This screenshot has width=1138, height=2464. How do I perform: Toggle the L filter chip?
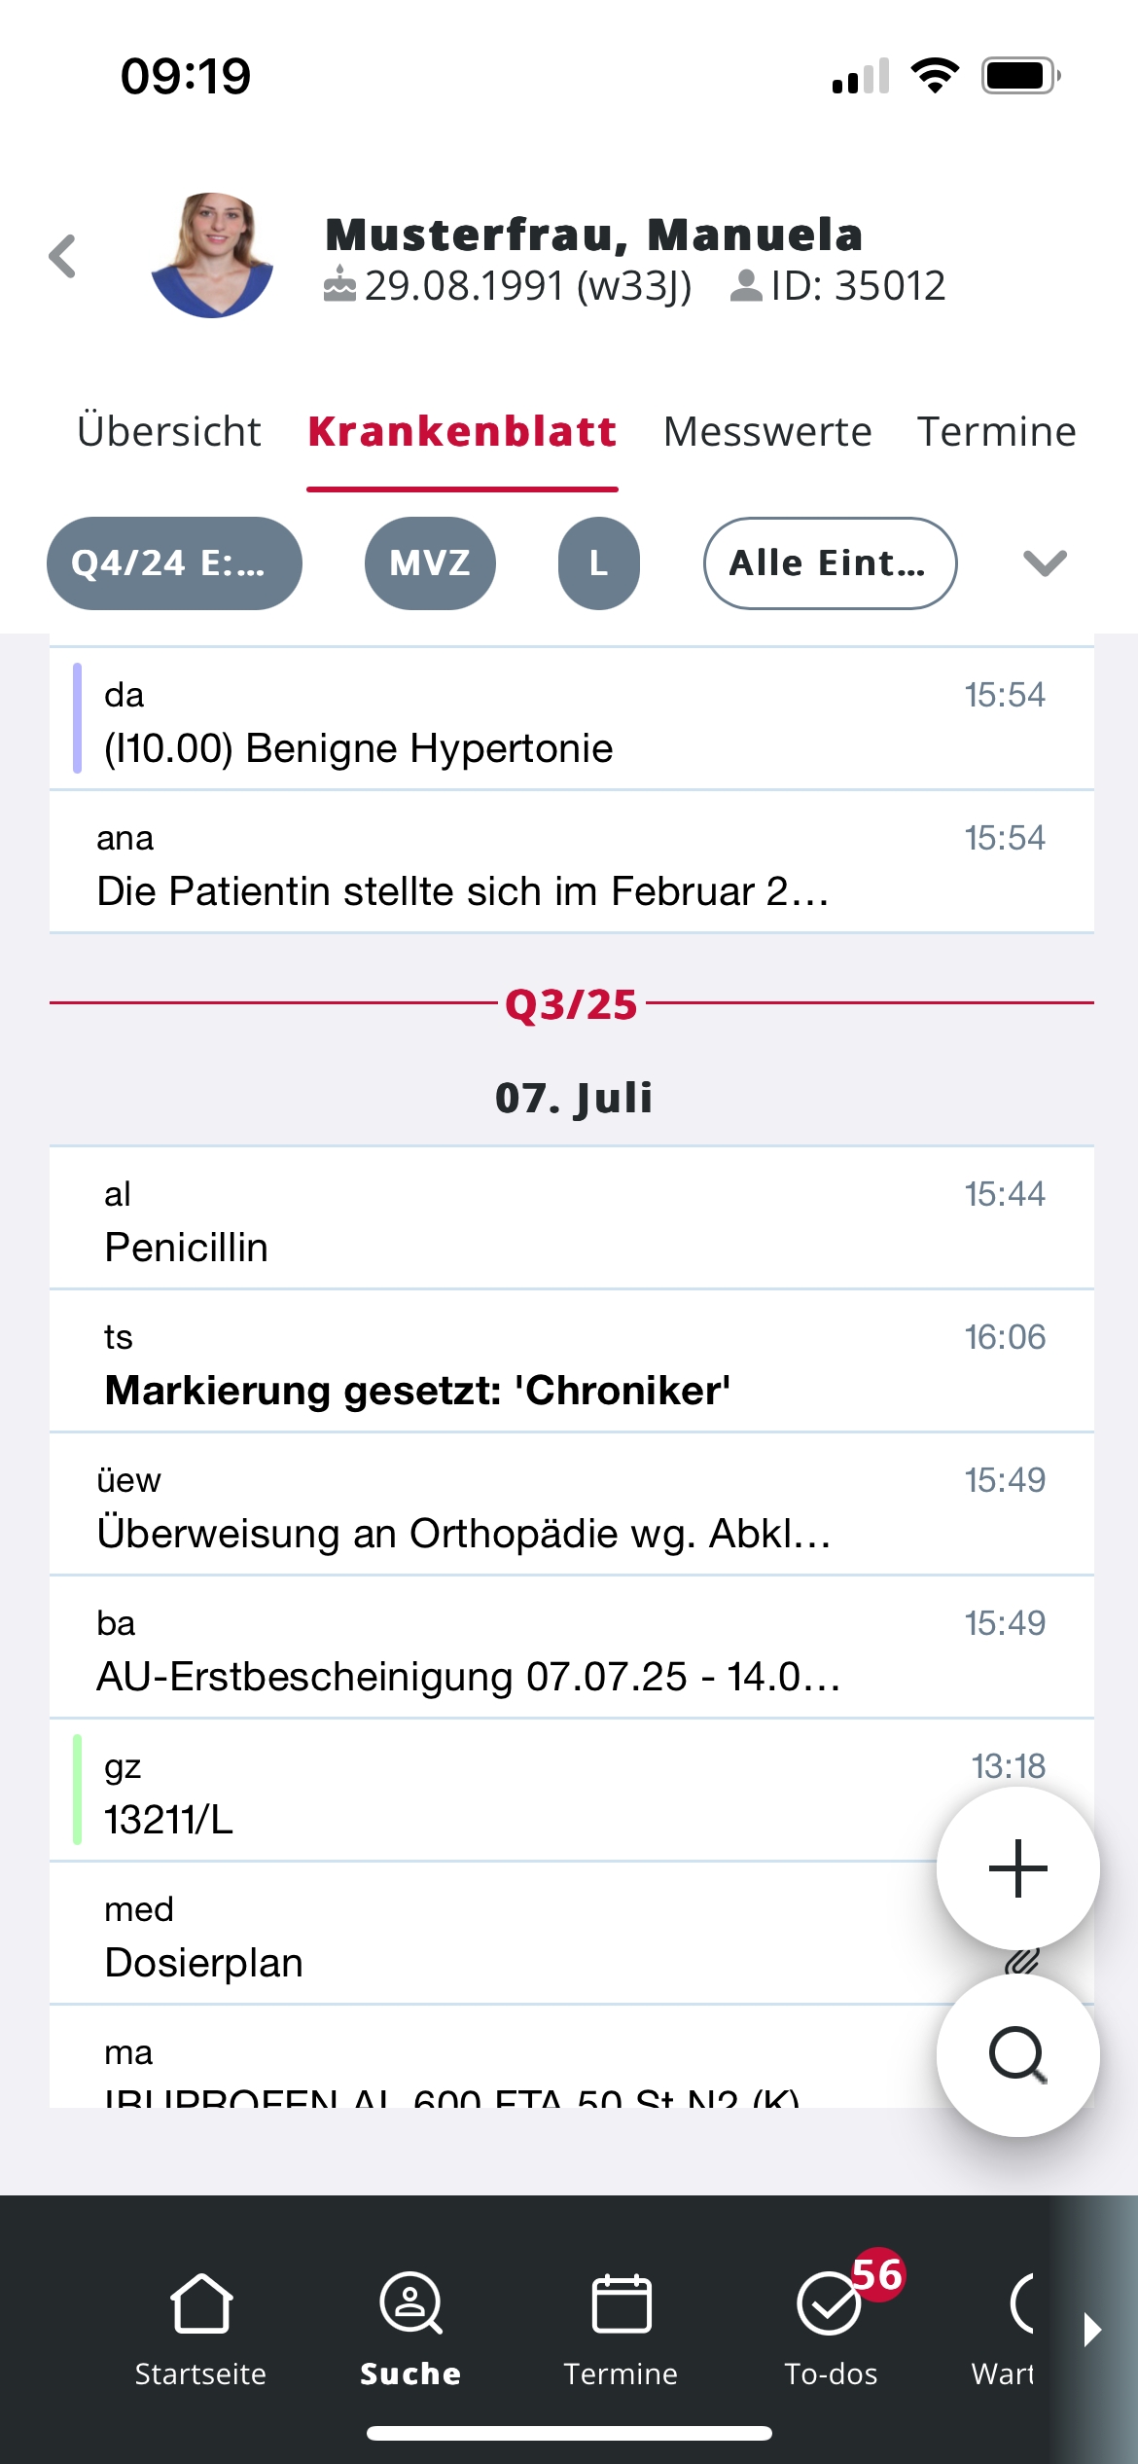coord(598,563)
